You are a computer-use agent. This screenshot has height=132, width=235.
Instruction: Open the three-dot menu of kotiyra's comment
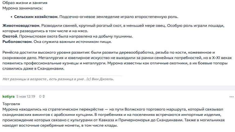tap(231, 97)
